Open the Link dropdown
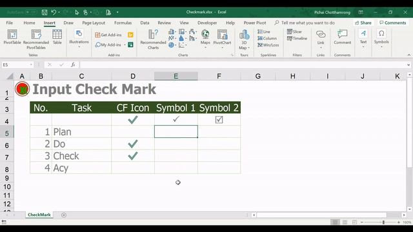Image resolution: width=413 pixels, height=232 pixels. pyautogui.click(x=321, y=39)
